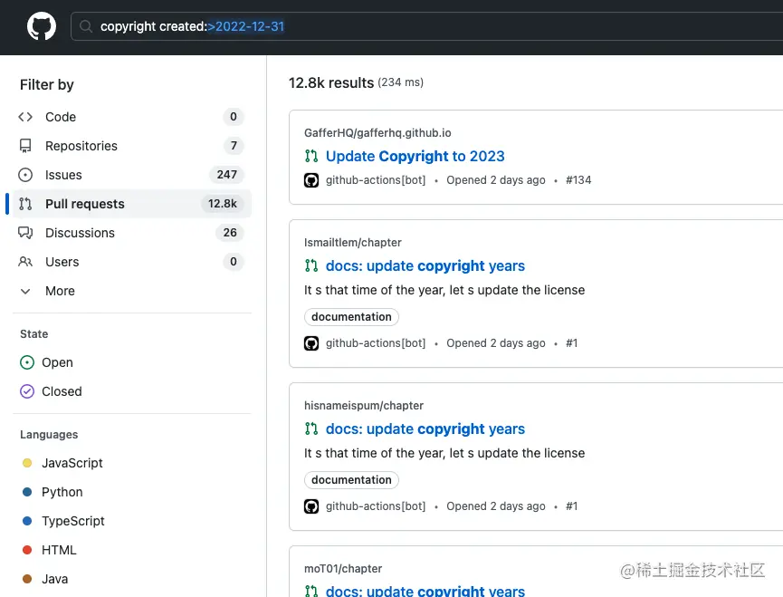Click the Pull requests filter icon
This screenshot has height=597, width=783.
pyautogui.click(x=25, y=204)
